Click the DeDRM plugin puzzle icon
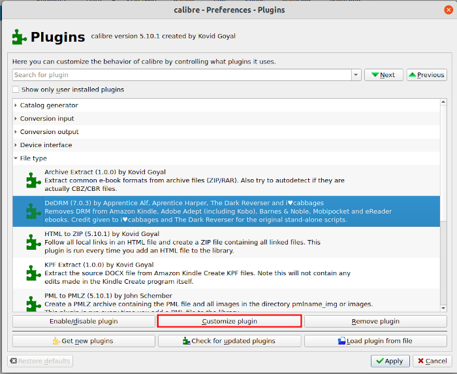 [33, 211]
